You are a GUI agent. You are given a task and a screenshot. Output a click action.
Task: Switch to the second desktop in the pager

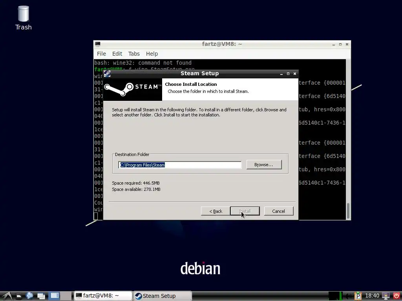point(66,296)
